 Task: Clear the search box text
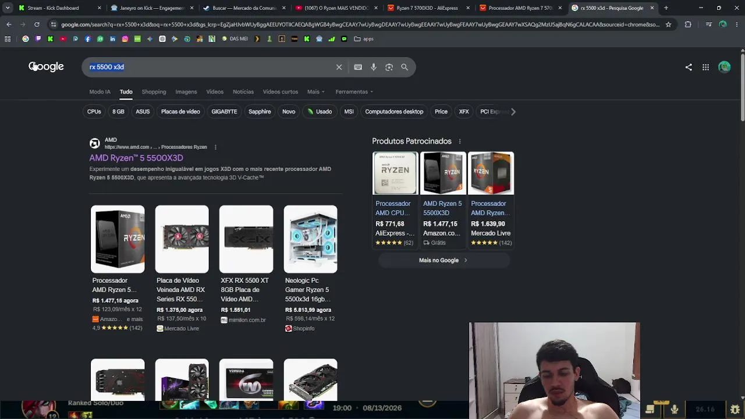(339, 67)
